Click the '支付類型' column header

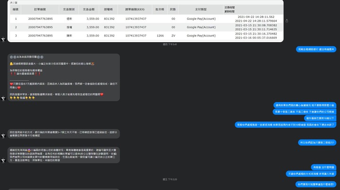201,9
